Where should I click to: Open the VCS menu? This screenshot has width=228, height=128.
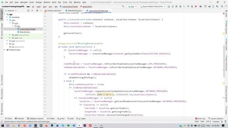click(x=71, y=2)
